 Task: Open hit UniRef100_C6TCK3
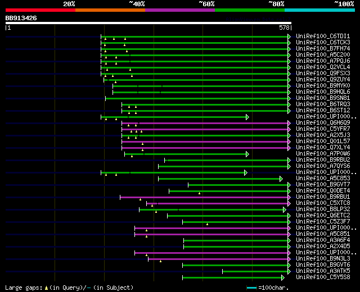[x=323, y=43]
